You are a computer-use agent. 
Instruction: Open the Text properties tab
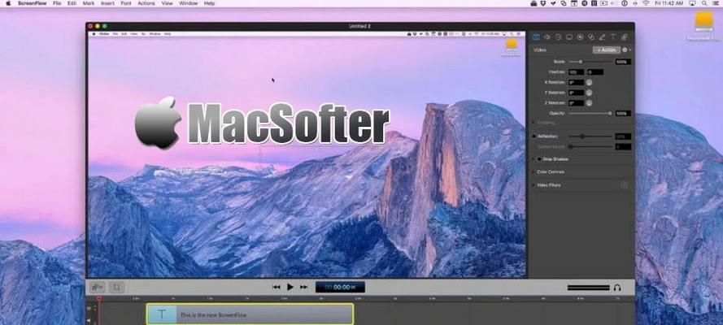(613, 37)
